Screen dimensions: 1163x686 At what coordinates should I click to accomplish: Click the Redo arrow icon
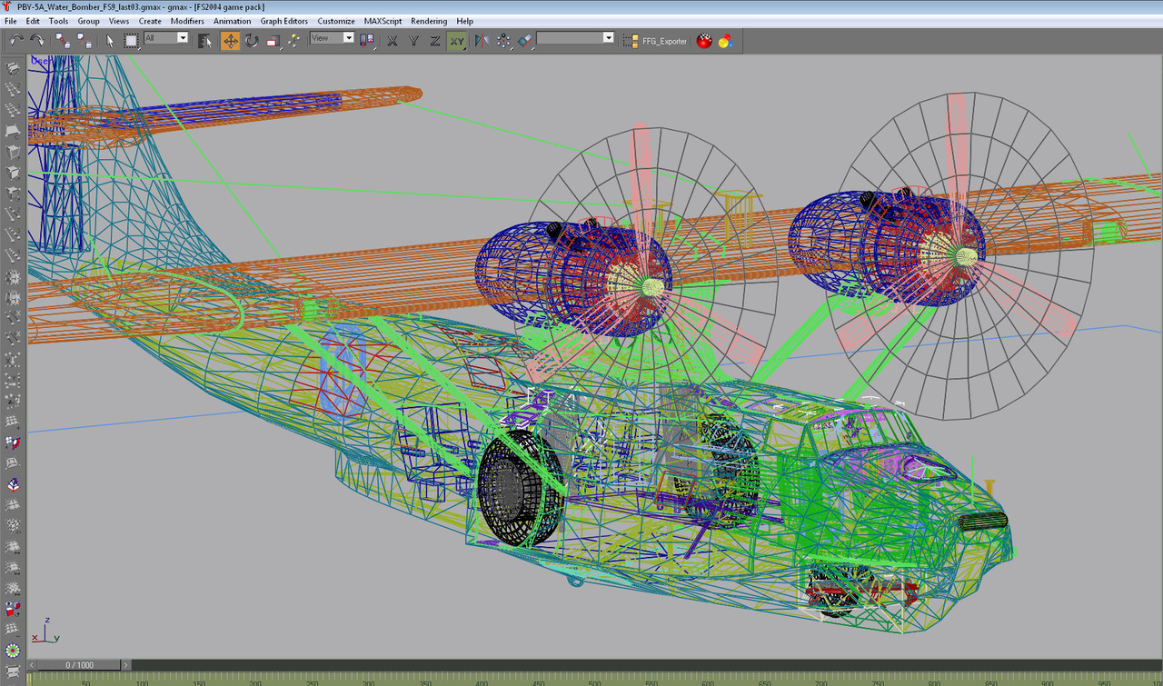click(x=37, y=41)
